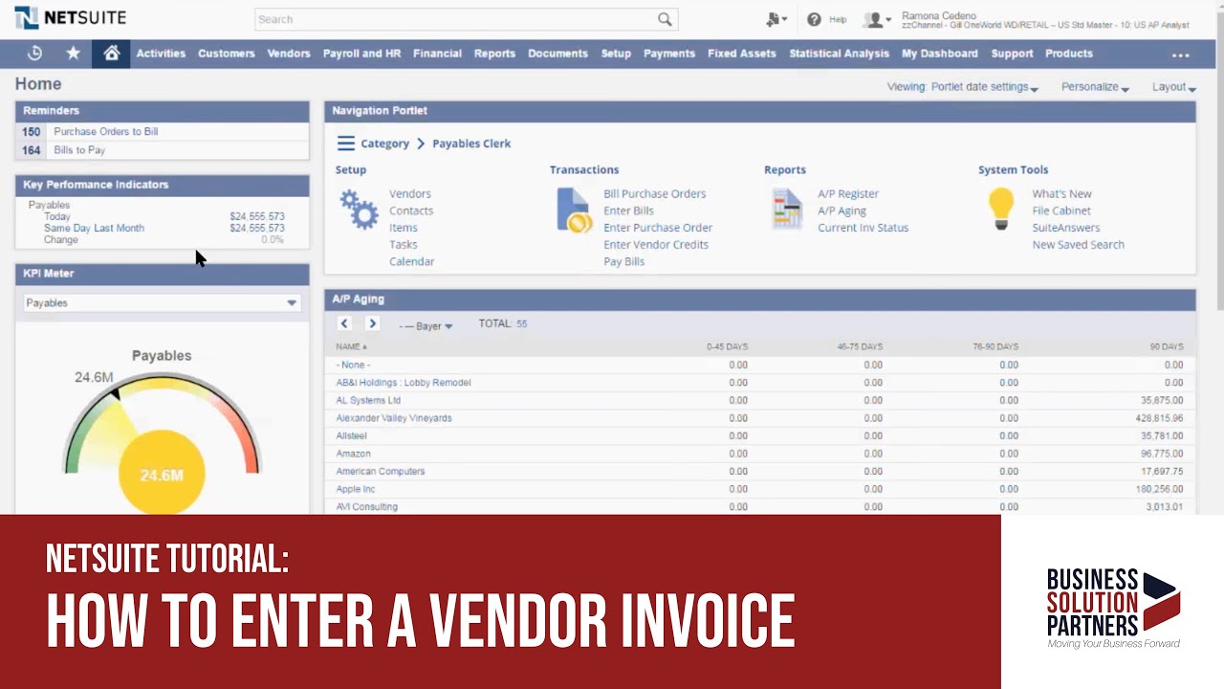Image resolution: width=1224 pixels, height=689 pixels.
Task: Click the Reports chart icon
Action: (x=788, y=209)
